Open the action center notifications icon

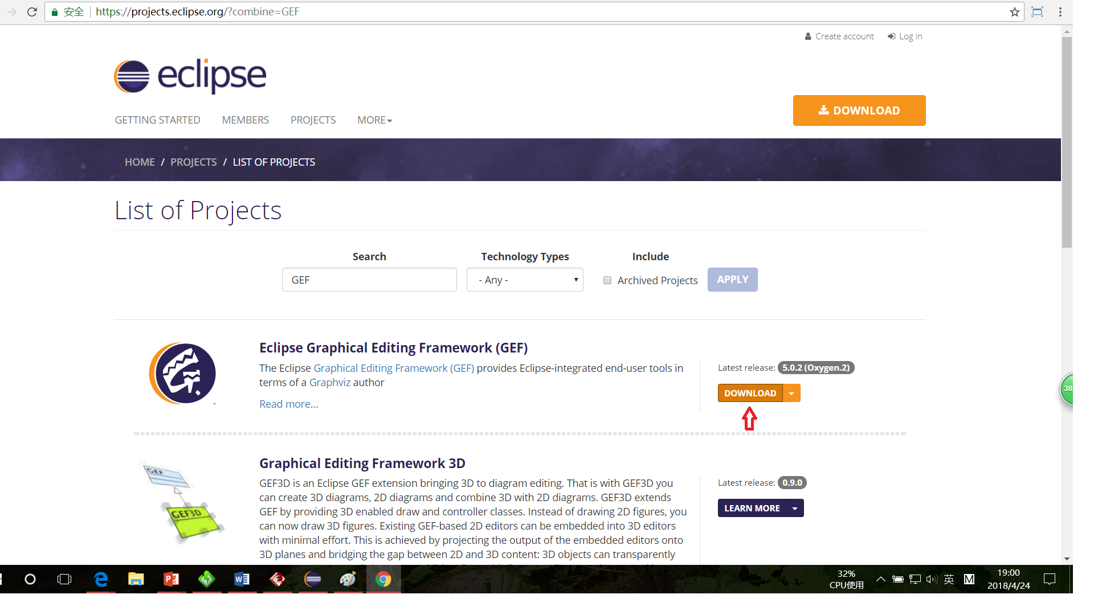coord(1050,579)
